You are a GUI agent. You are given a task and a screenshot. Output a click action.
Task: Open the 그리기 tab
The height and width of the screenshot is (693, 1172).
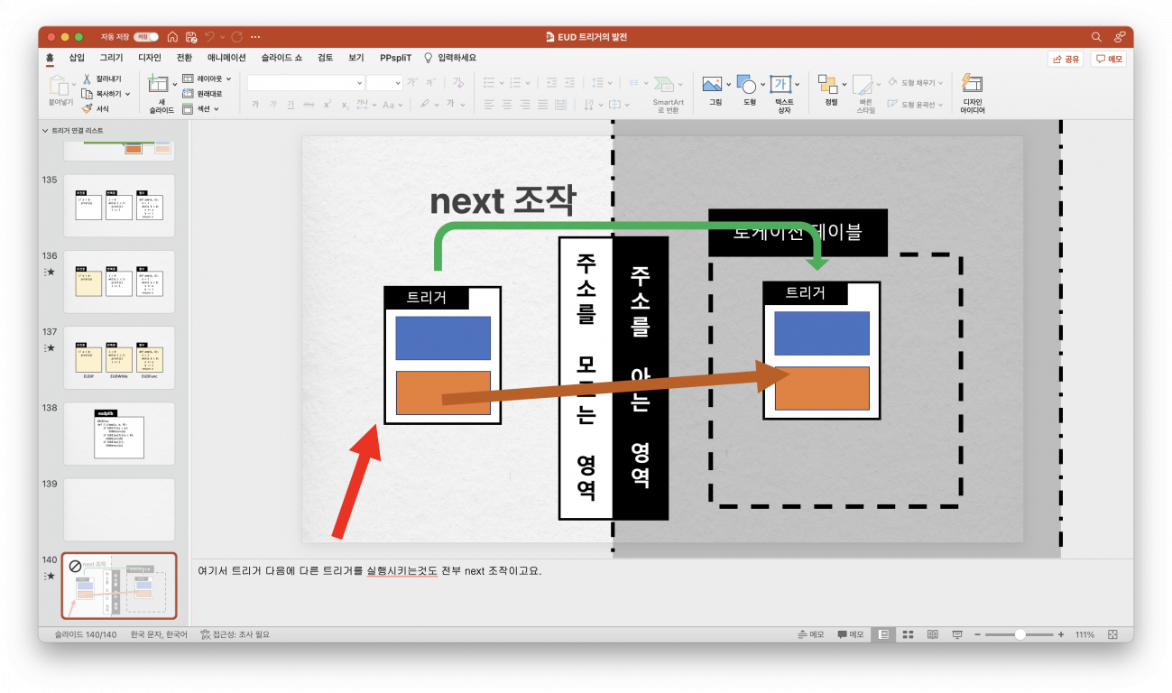pos(111,58)
